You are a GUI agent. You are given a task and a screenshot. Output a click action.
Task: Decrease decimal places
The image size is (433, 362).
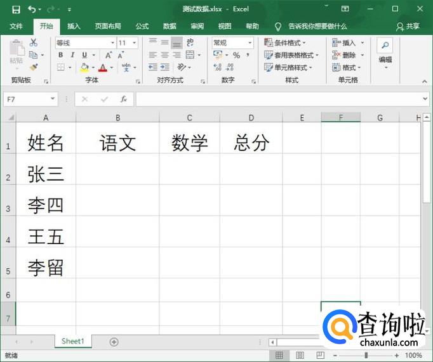[x=230, y=67]
